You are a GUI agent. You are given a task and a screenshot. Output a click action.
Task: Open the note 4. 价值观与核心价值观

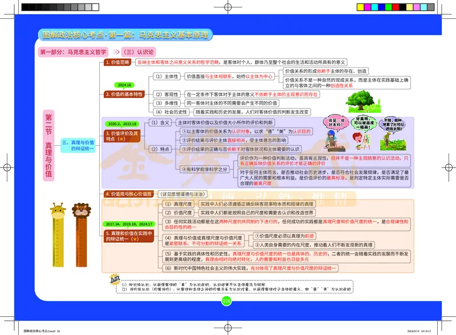point(129,194)
